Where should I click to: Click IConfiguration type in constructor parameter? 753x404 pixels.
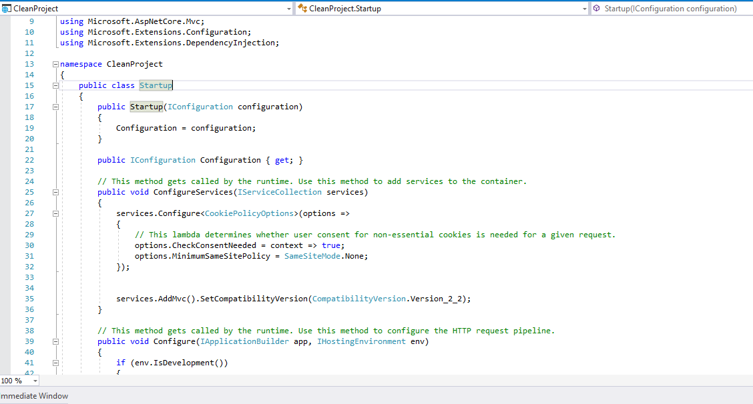(200, 107)
